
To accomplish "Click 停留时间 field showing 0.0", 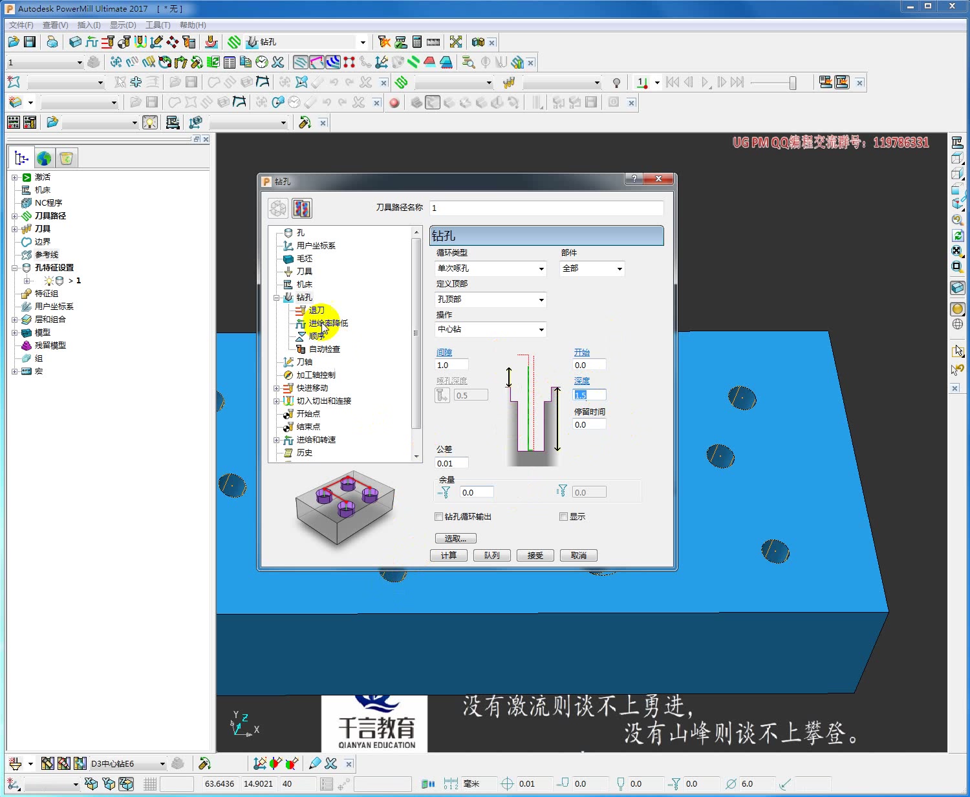I will click(x=590, y=425).
